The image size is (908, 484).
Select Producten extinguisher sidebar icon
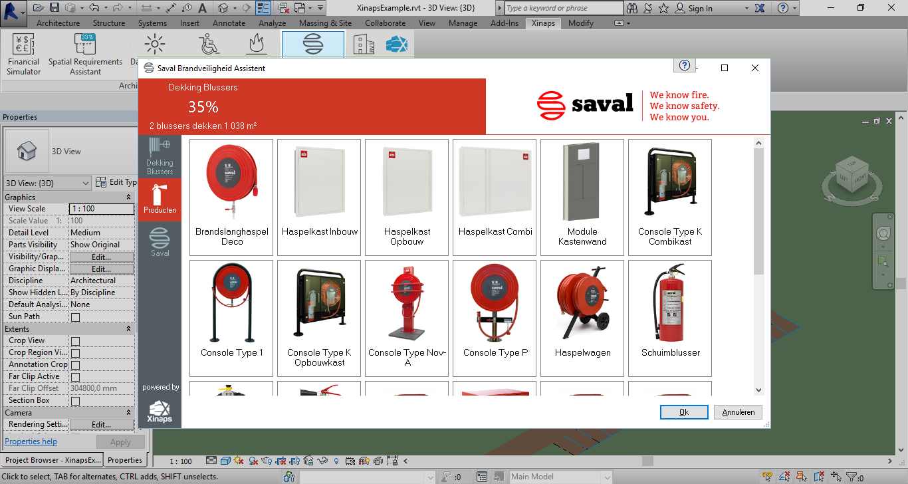click(x=160, y=199)
